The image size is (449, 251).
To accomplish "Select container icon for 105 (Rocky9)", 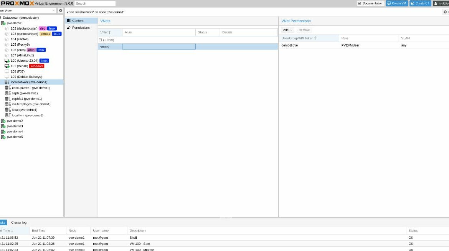I will tap(7, 45).
